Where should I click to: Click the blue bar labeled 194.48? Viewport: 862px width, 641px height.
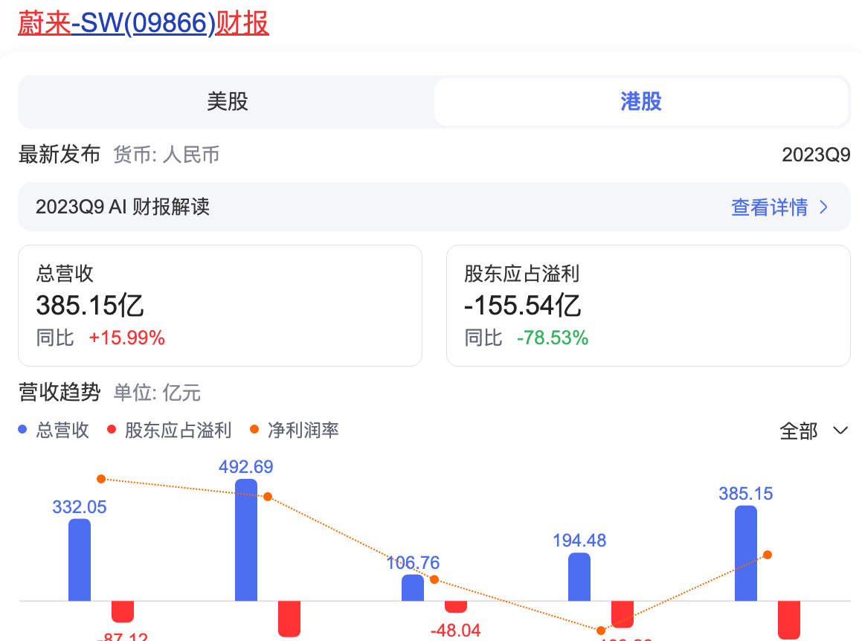(579, 577)
